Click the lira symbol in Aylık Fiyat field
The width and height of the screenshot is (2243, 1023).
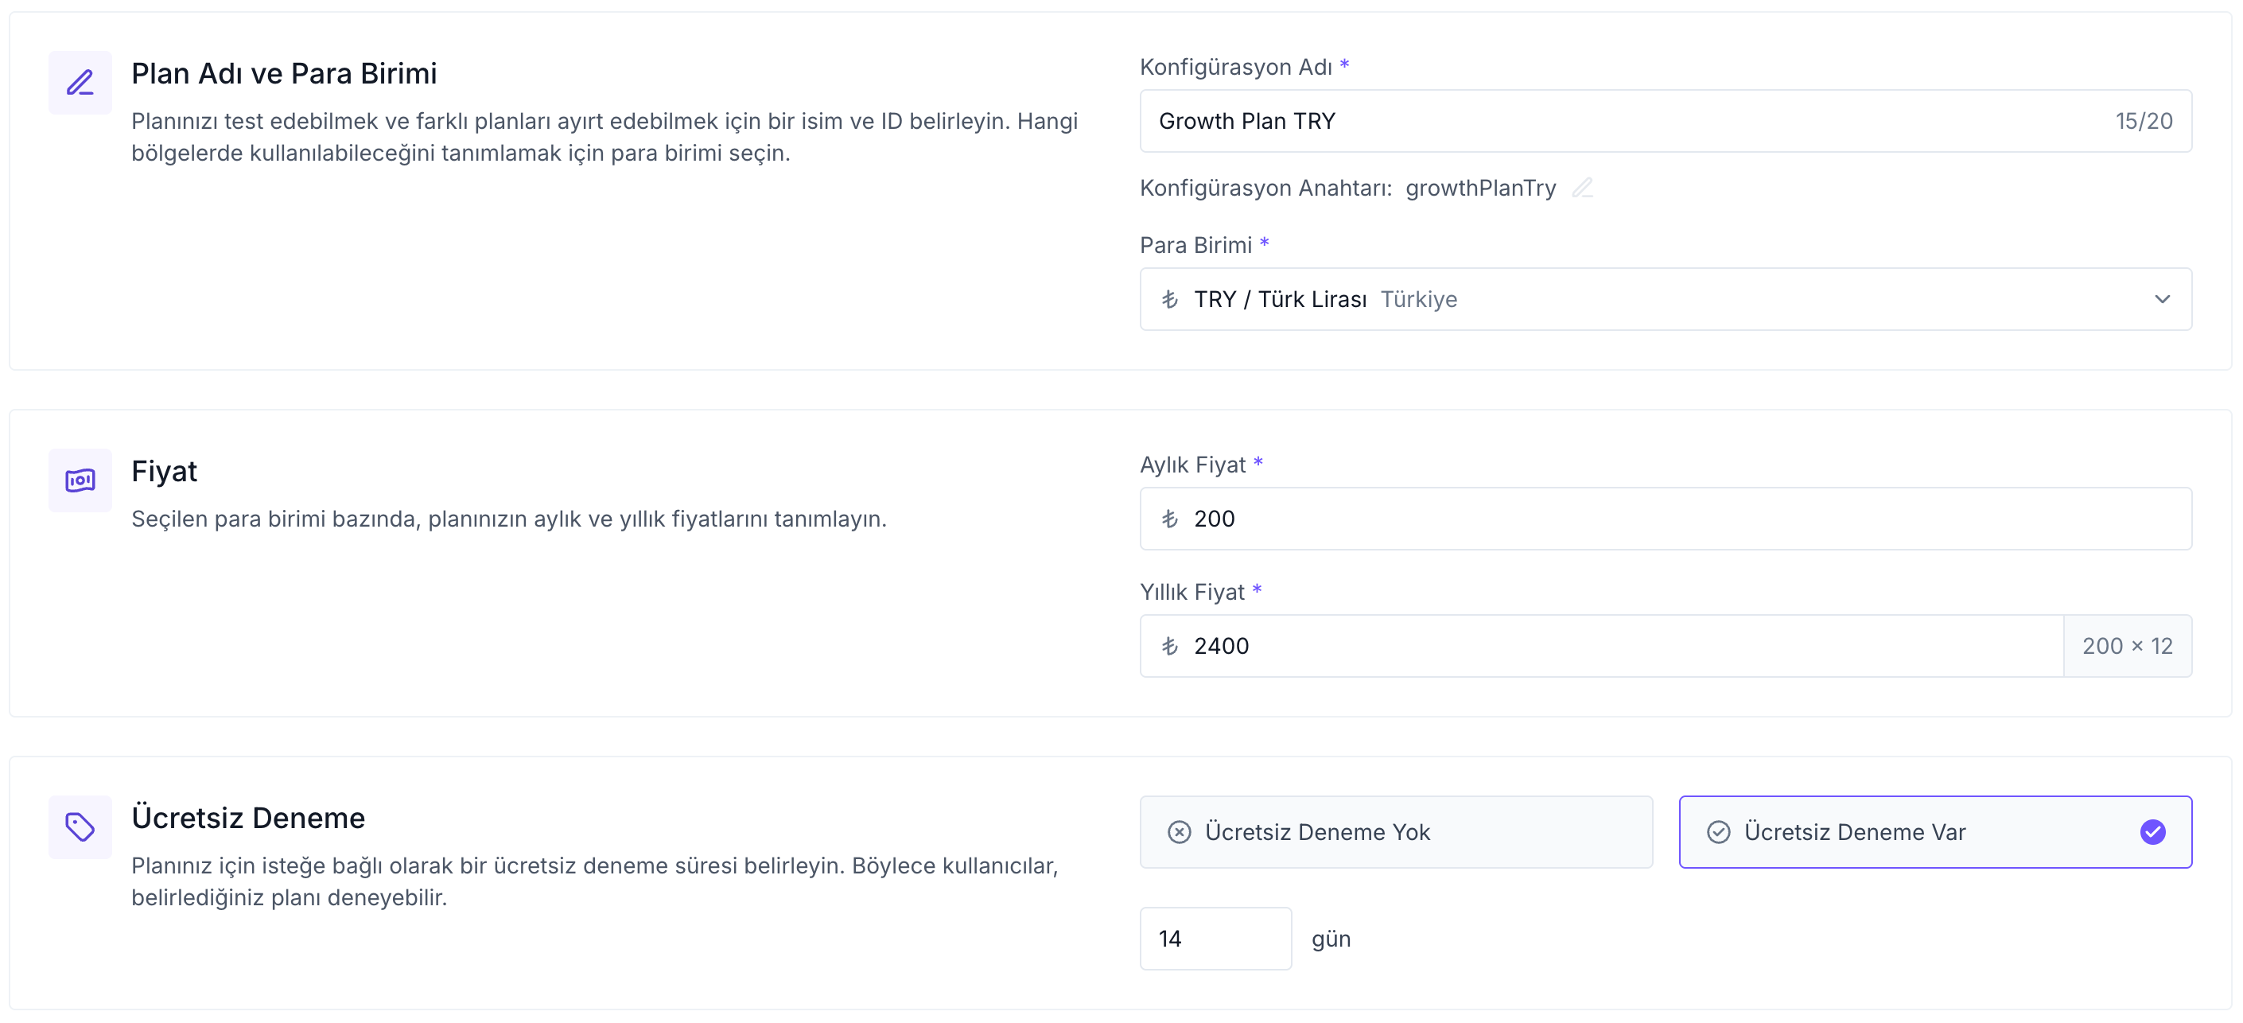(x=1169, y=518)
